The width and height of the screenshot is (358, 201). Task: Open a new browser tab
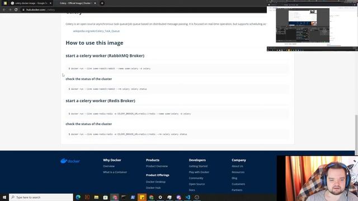click(x=102, y=3)
